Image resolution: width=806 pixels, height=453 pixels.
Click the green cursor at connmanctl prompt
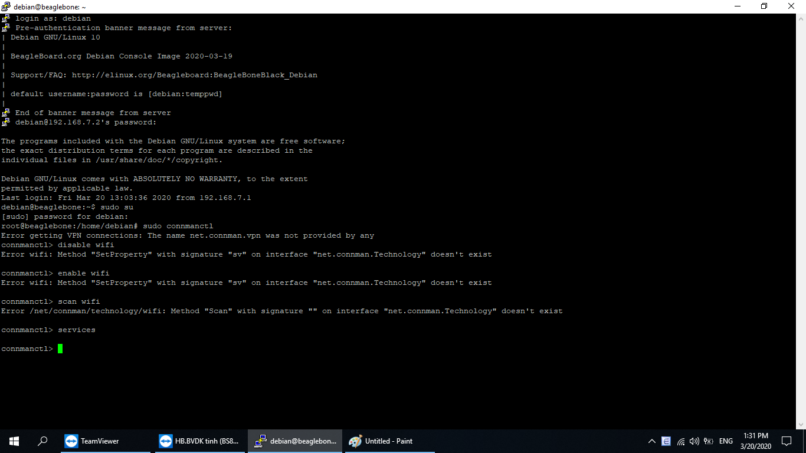pos(60,349)
